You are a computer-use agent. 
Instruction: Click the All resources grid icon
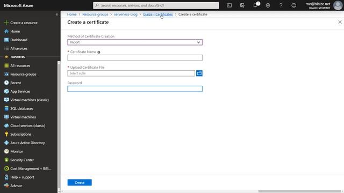6,65
